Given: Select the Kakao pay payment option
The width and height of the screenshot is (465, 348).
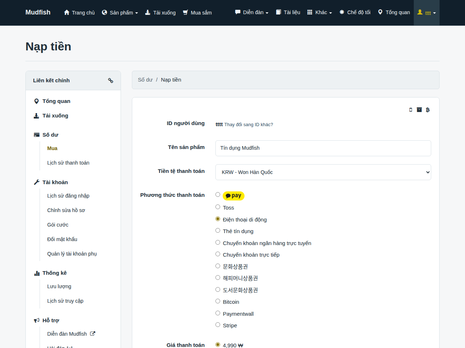Looking at the screenshot, I should 218,195.
